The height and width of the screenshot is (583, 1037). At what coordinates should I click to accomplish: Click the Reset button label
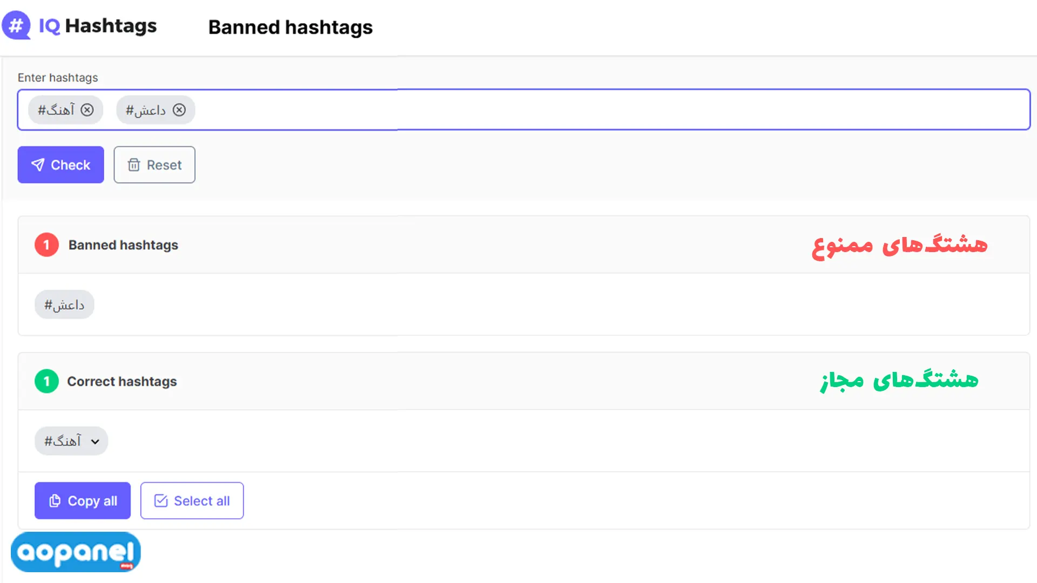(164, 165)
